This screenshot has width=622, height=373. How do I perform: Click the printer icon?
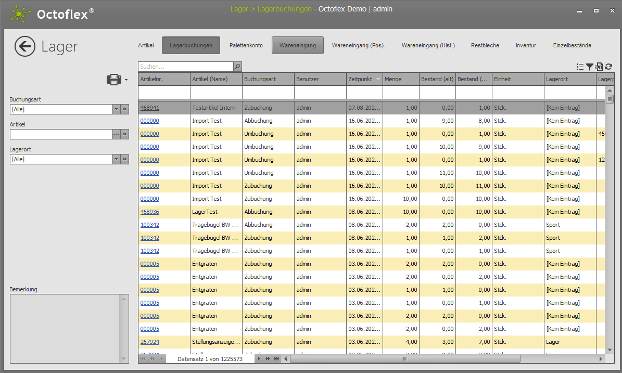coord(114,80)
